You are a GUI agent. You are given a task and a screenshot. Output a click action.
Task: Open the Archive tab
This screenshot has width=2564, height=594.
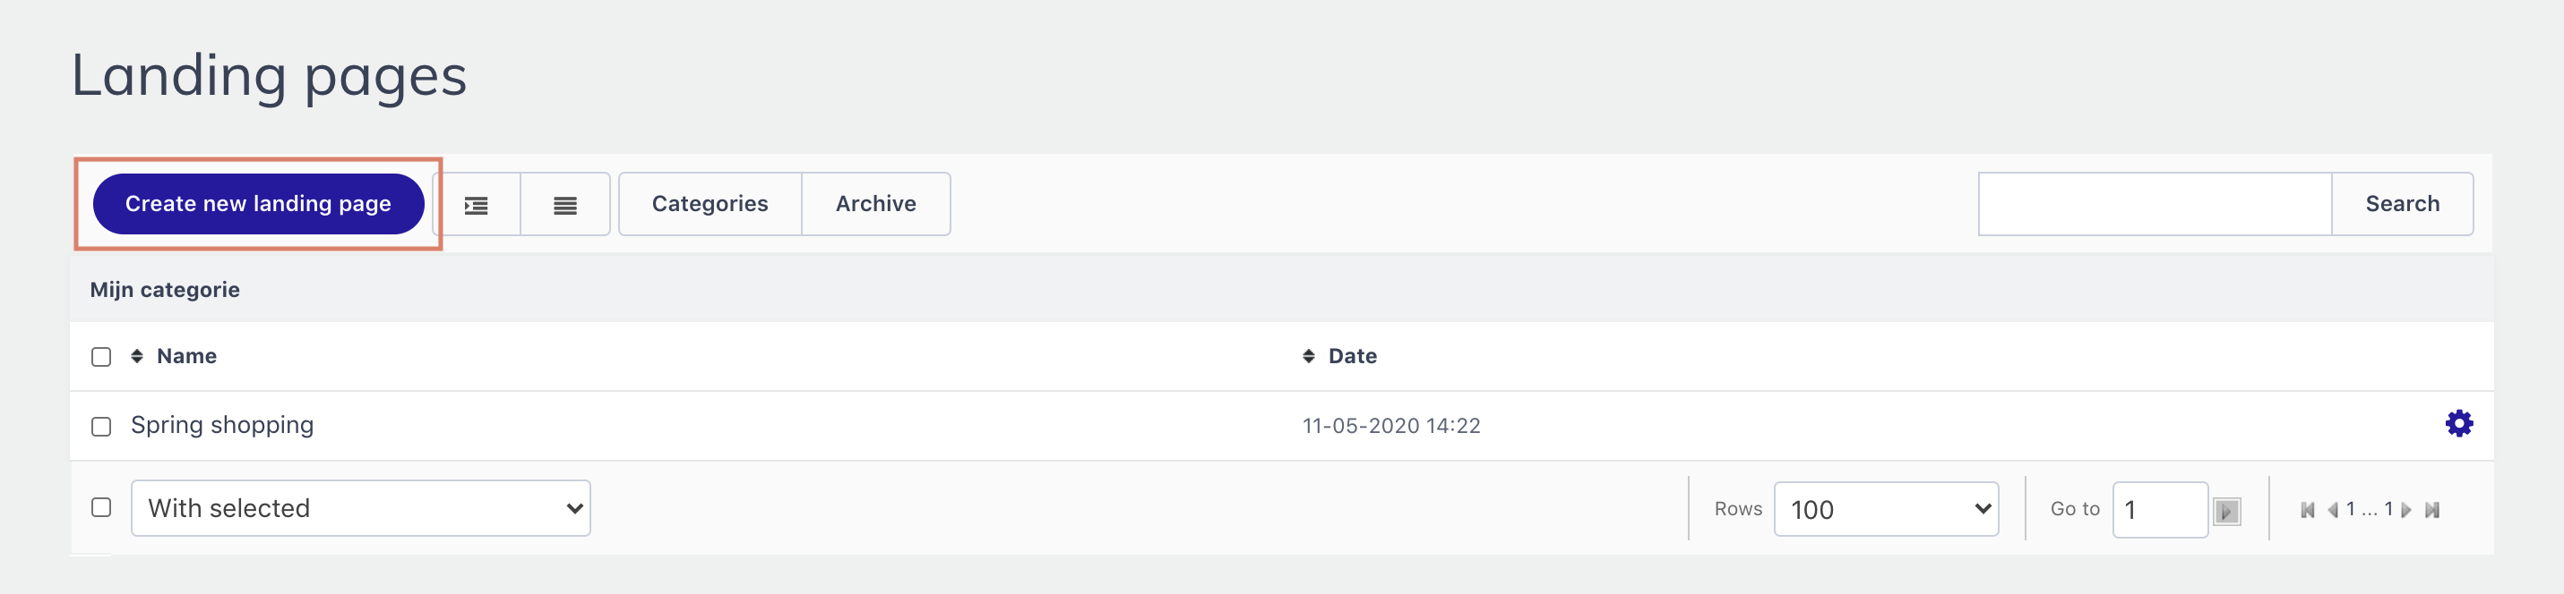(876, 205)
